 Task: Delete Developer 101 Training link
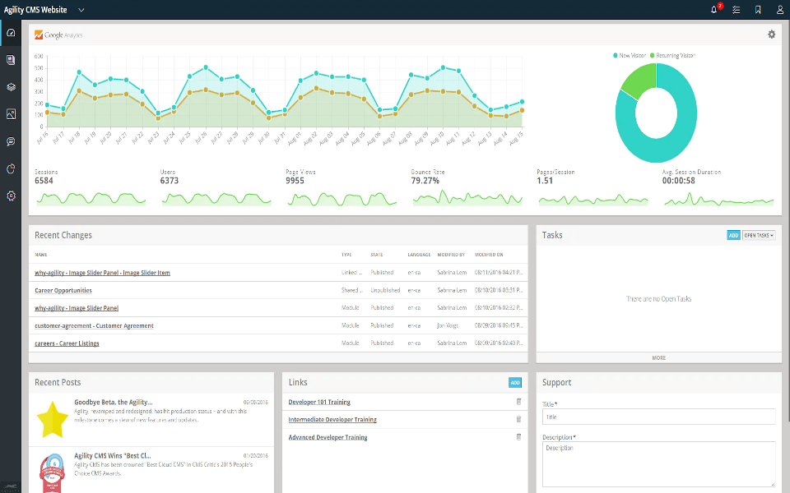click(518, 402)
